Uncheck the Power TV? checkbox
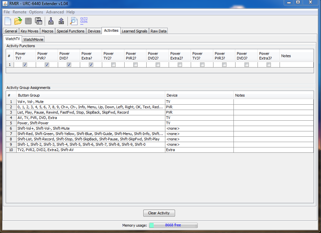The width and height of the screenshot is (321, 233). 25,65
